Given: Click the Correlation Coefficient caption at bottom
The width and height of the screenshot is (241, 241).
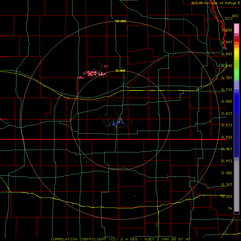Looking at the screenshot, I should pos(120,239).
